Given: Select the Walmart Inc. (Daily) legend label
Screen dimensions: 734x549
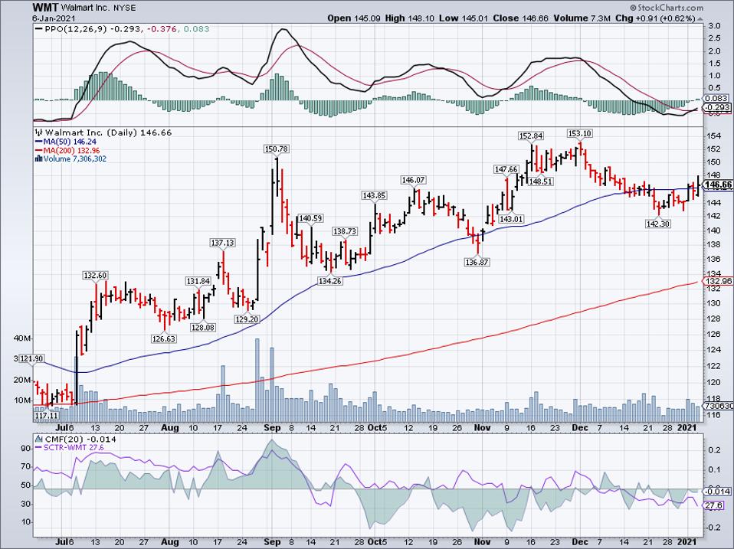Looking at the screenshot, I should [x=91, y=132].
